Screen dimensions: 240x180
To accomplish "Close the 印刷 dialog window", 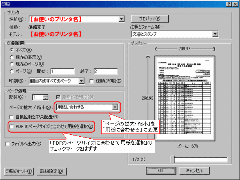I will 235,4.
